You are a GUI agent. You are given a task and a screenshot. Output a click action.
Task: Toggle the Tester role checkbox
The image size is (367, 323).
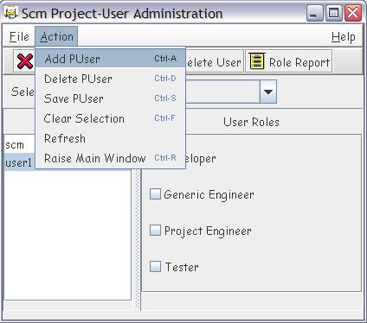coord(155,266)
